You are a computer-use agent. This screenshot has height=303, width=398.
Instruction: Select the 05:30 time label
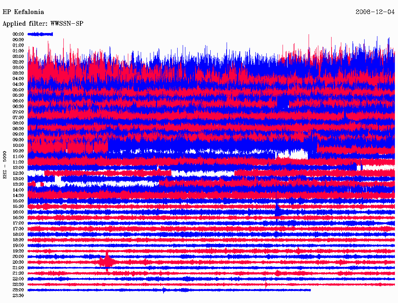tap(18, 96)
